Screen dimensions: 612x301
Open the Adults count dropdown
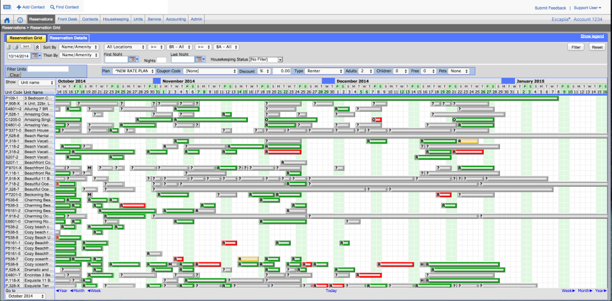coord(366,71)
